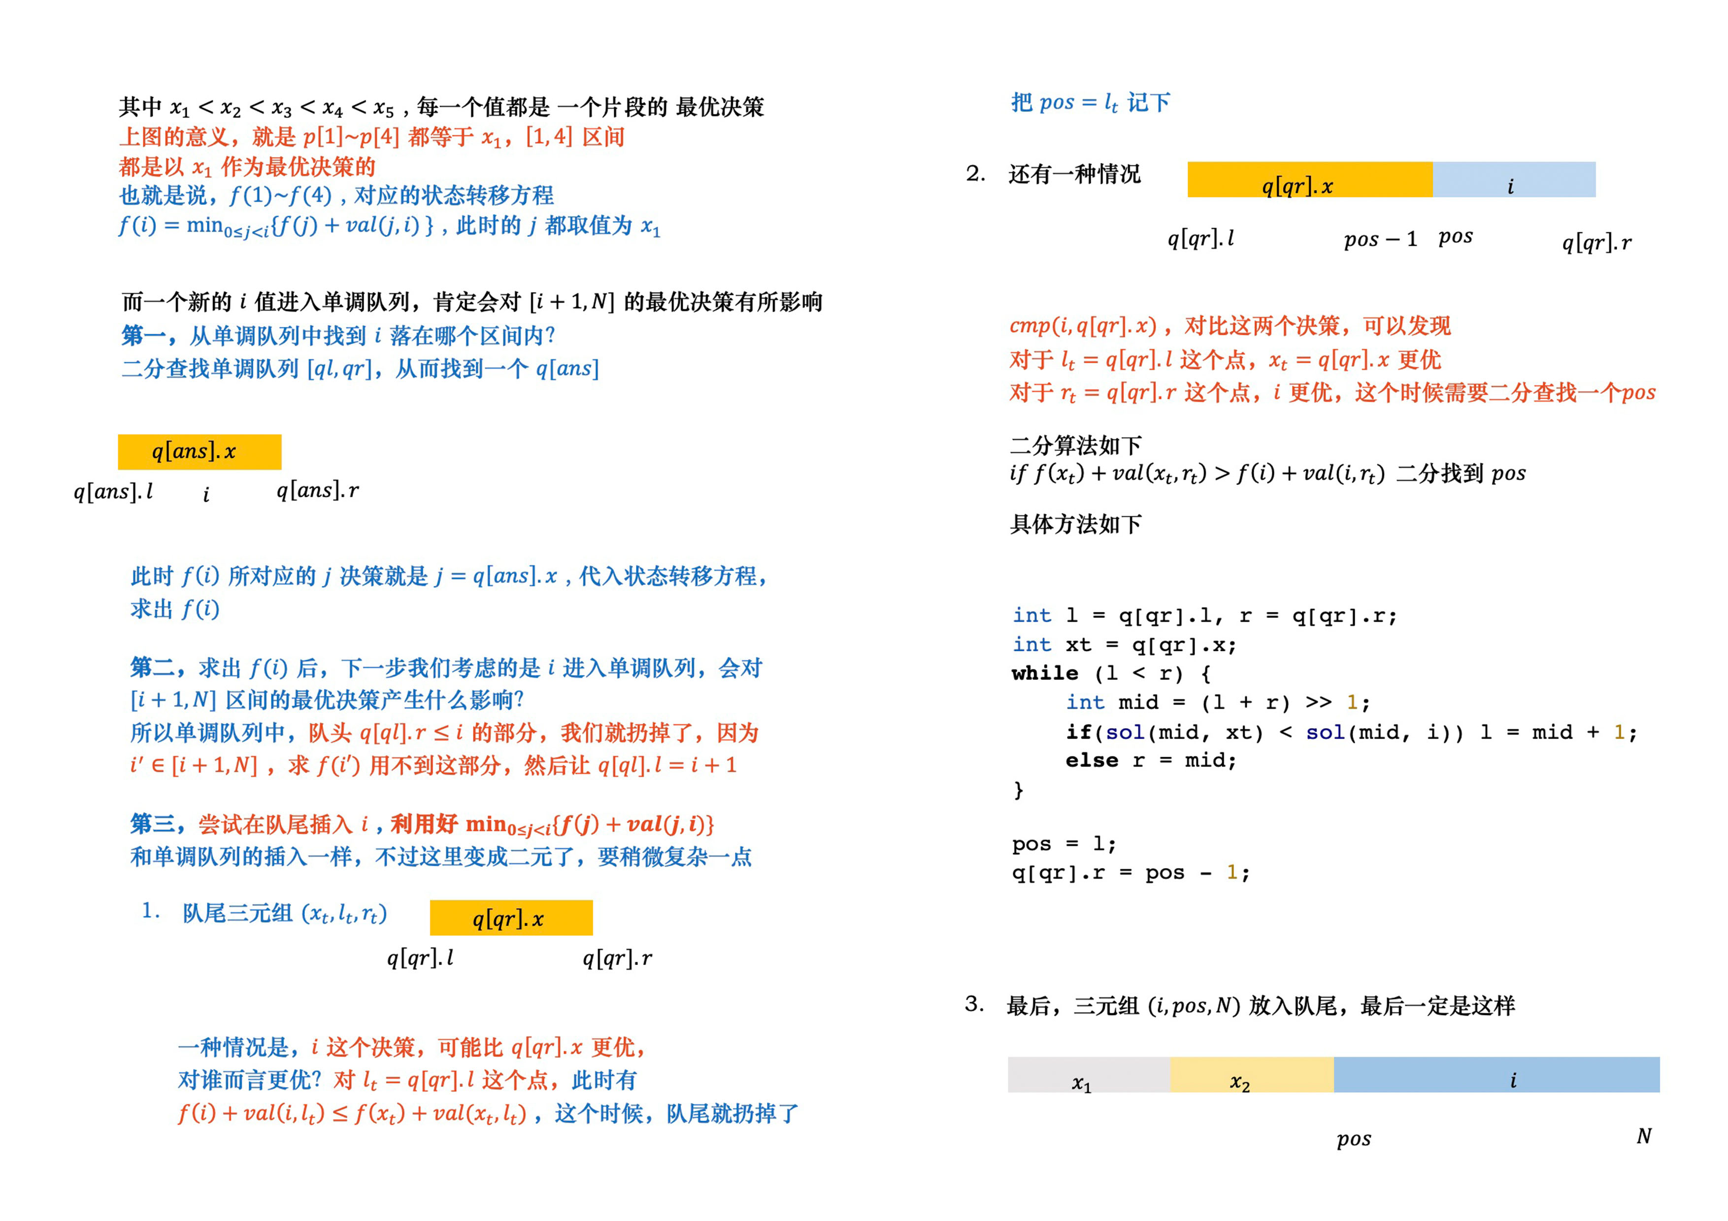Click the black line starting "而一个新的 i 值"
Image resolution: width=1728 pixels, height=1221 pixels.
tap(473, 302)
